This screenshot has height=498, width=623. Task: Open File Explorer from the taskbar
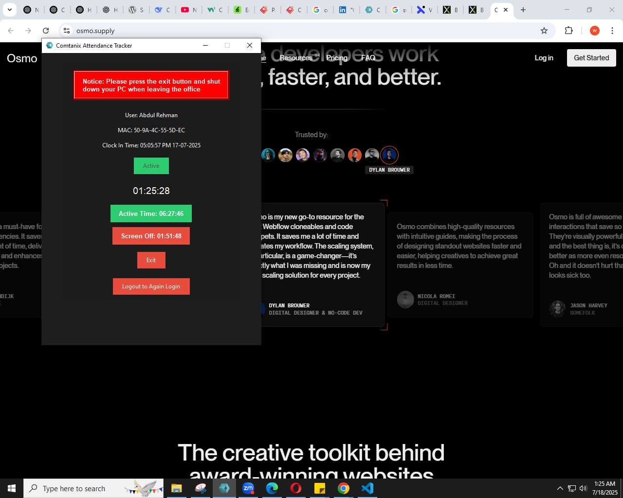pyautogui.click(x=177, y=488)
